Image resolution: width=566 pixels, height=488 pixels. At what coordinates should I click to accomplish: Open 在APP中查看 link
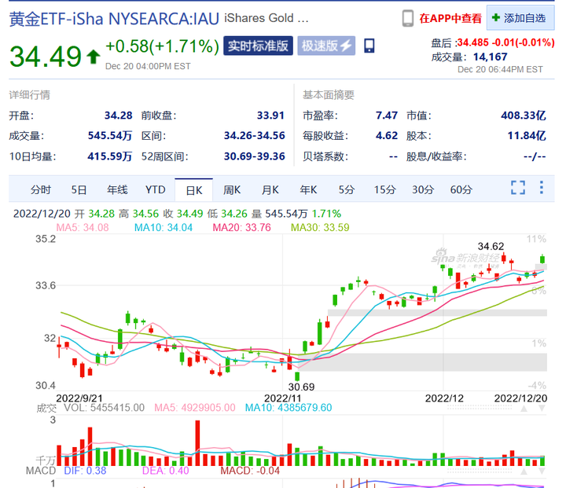click(450, 18)
